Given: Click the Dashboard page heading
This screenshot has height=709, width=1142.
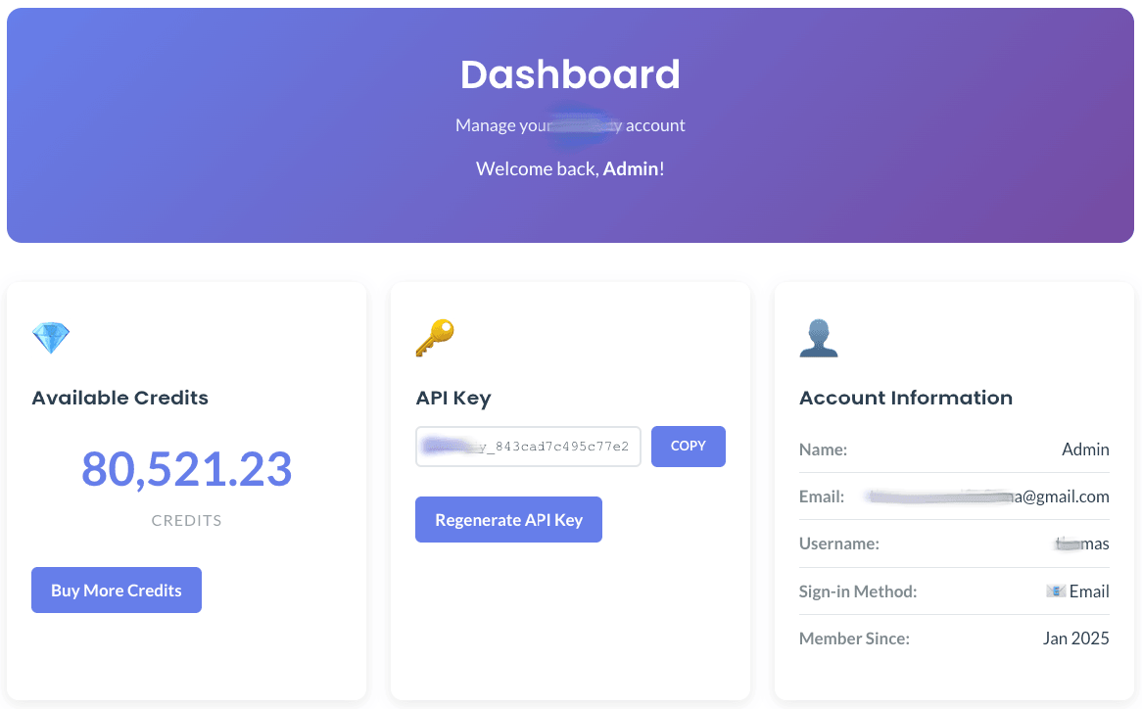Looking at the screenshot, I should [570, 75].
